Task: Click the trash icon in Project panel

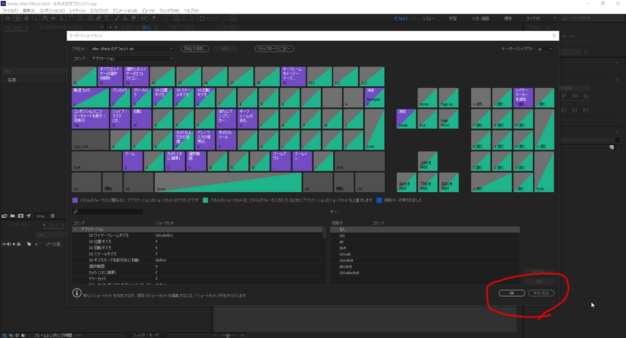Action: point(53,216)
